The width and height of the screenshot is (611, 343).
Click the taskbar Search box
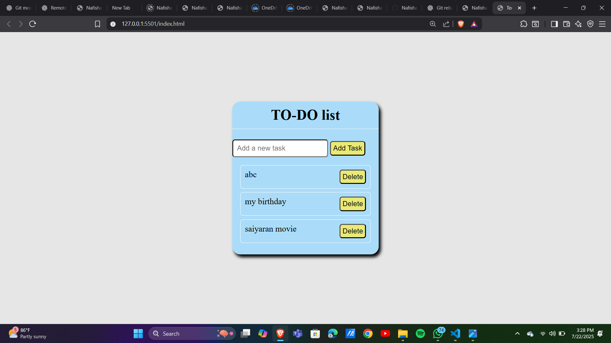192,333
